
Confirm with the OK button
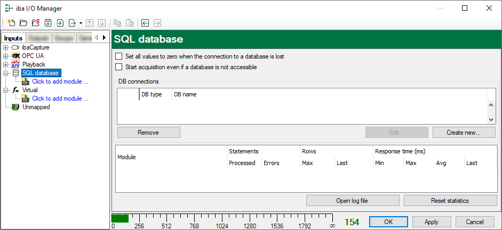pos(388,221)
